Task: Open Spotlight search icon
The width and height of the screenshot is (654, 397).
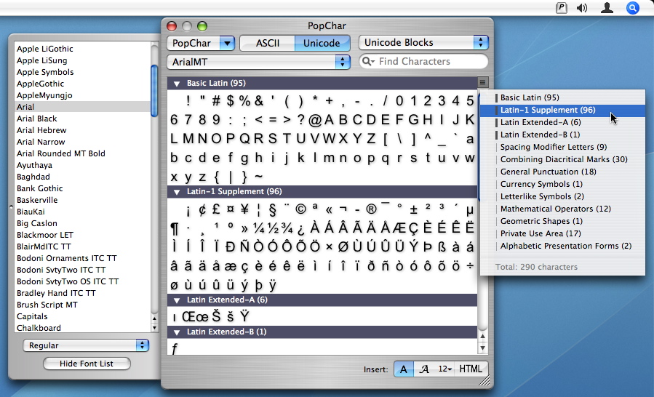Action: pyautogui.click(x=633, y=8)
